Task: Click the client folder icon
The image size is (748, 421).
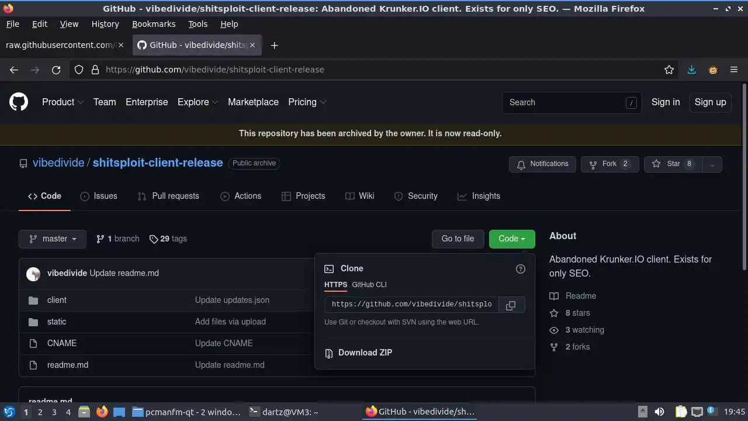Action: coord(33,301)
